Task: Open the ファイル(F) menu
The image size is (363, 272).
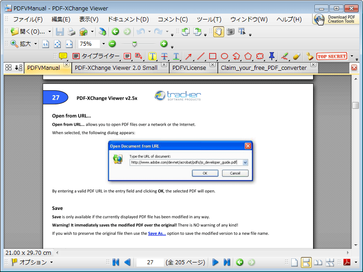Action: pyautogui.click(x=28, y=19)
